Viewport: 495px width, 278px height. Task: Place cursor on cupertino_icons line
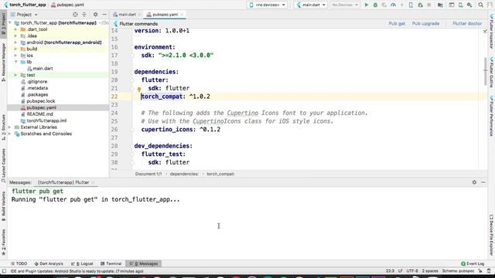(x=181, y=130)
